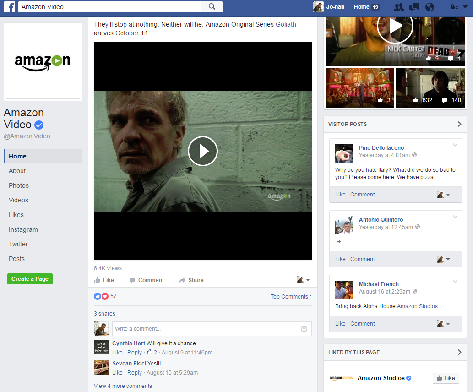Click the Home link with 19 badge
Screen dimensions: 473x392
366,6
